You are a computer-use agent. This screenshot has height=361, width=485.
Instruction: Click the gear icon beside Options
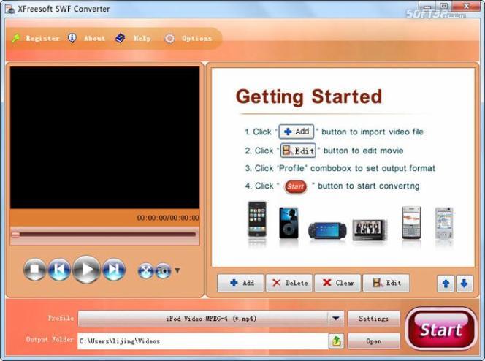click(x=169, y=38)
